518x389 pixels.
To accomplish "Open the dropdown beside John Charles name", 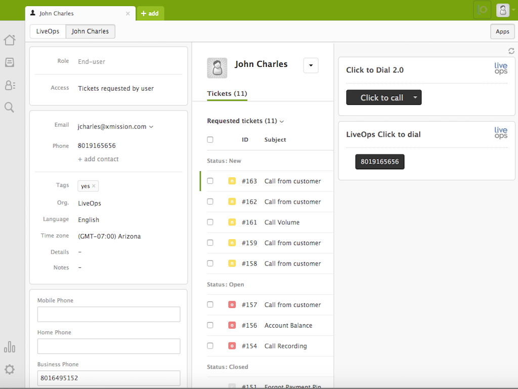I will coord(310,65).
